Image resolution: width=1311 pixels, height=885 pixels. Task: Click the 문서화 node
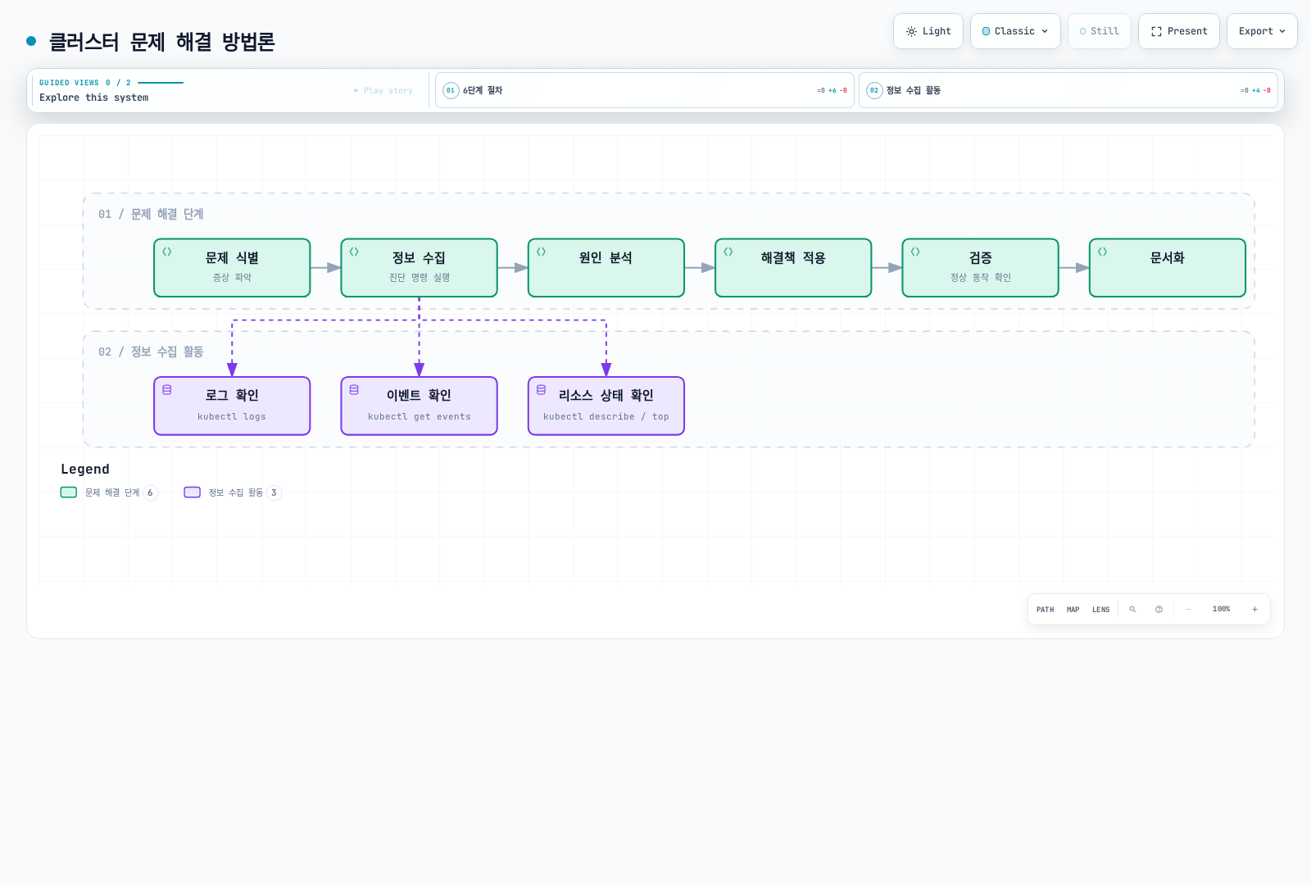(1168, 268)
